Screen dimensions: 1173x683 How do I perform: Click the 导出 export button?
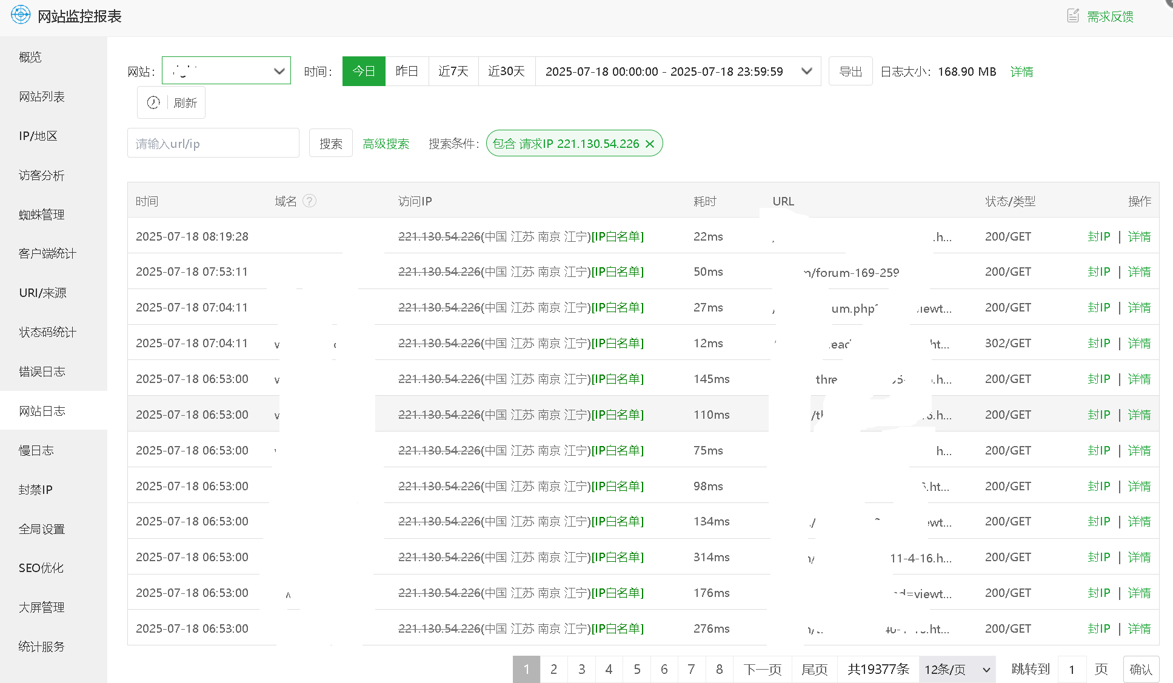coord(851,72)
